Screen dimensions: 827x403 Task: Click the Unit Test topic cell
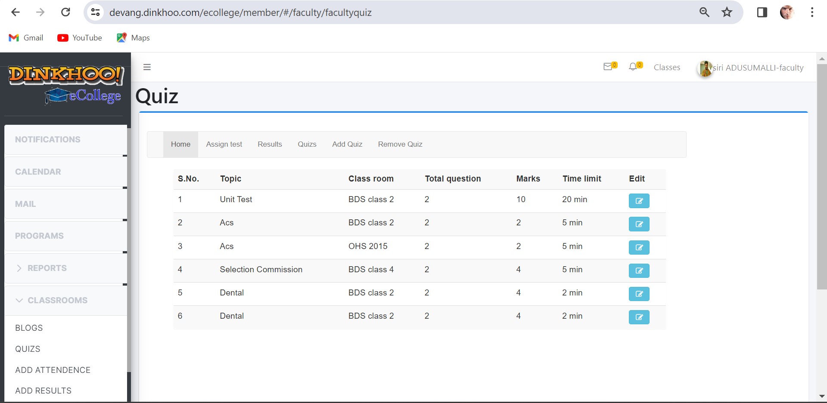236,199
